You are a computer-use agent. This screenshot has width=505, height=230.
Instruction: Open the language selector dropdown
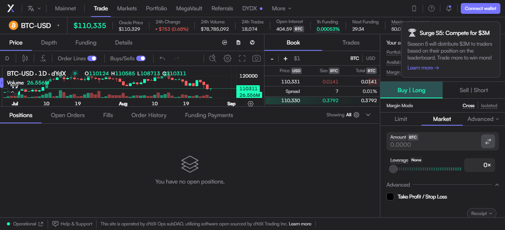tap(34, 8)
